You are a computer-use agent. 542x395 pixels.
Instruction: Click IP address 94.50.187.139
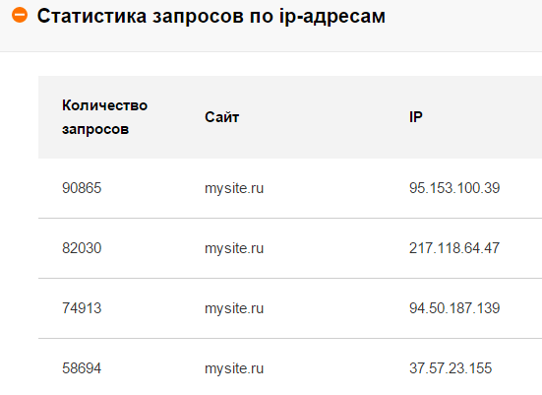pyautogui.click(x=454, y=308)
